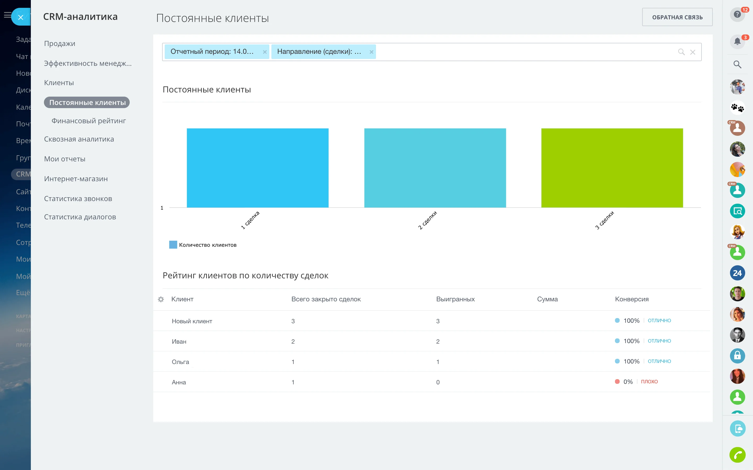Remove the Отчетный период filter chip
The width and height of the screenshot is (753, 470).
(265, 52)
